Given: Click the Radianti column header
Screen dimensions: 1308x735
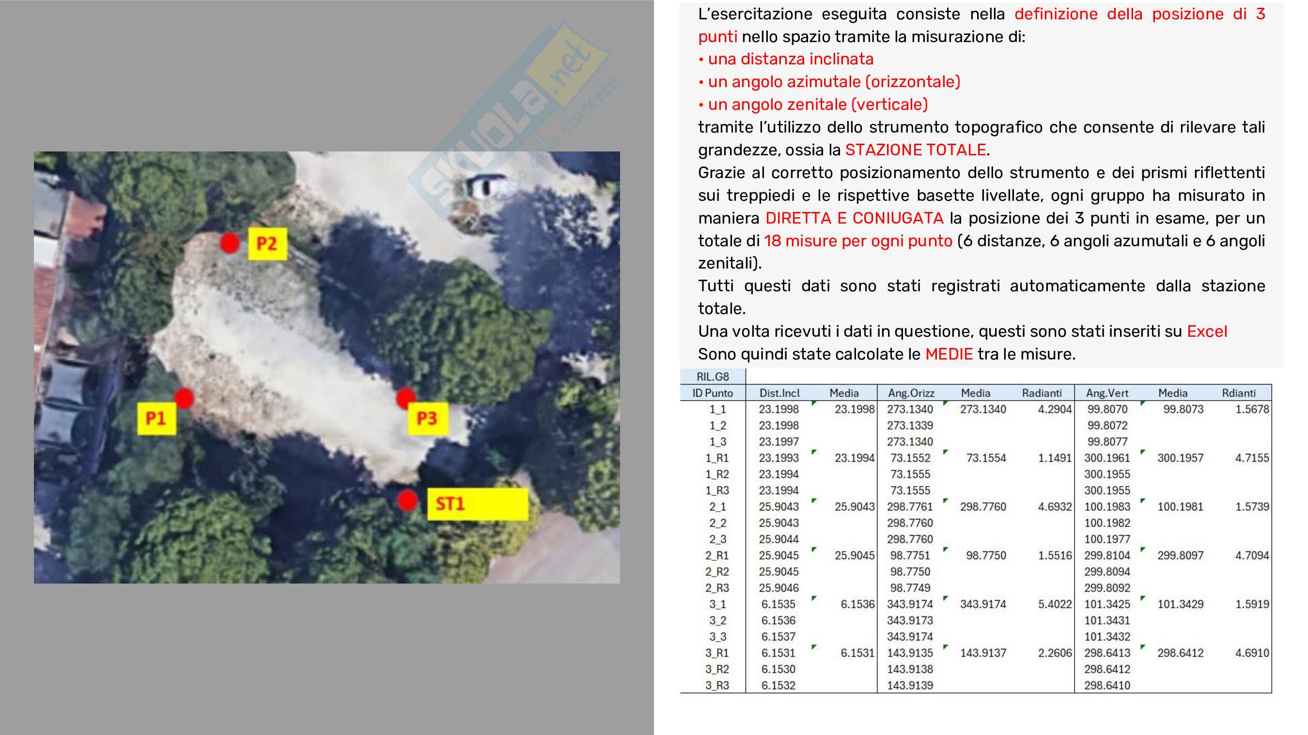Looking at the screenshot, I should tap(1042, 392).
